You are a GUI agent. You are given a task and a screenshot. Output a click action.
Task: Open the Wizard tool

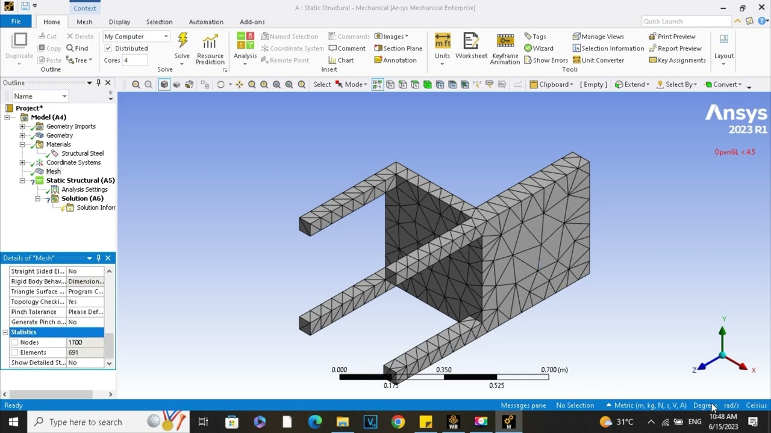tap(538, 48)
